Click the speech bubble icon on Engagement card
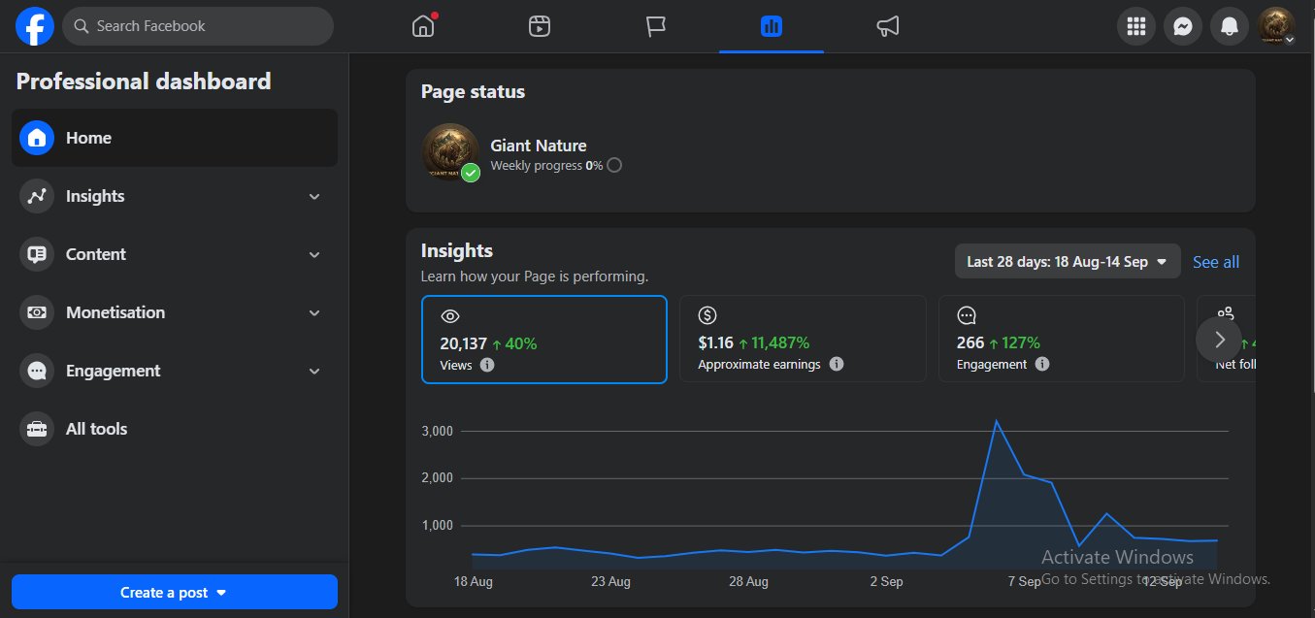 967,315
